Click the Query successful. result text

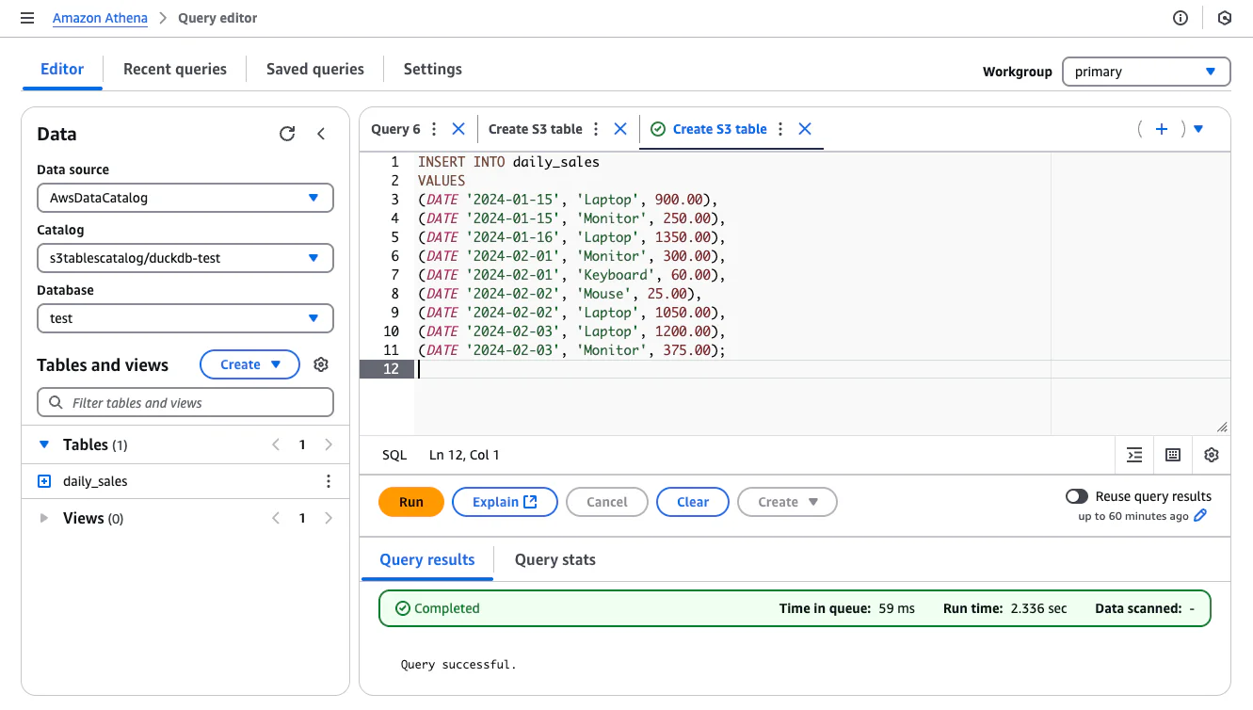click(x=458, y=665)
